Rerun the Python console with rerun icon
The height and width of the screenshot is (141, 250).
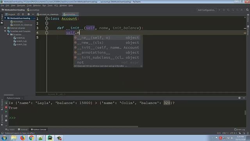pos(6,103)
